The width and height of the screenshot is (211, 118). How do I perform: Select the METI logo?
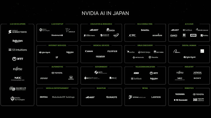101,72
